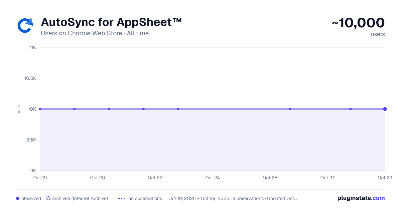This screenshot has height=210, width=401.
Task: Select the second data point between Oct 19 and Oct 20
Action: [x=75, y=109]
